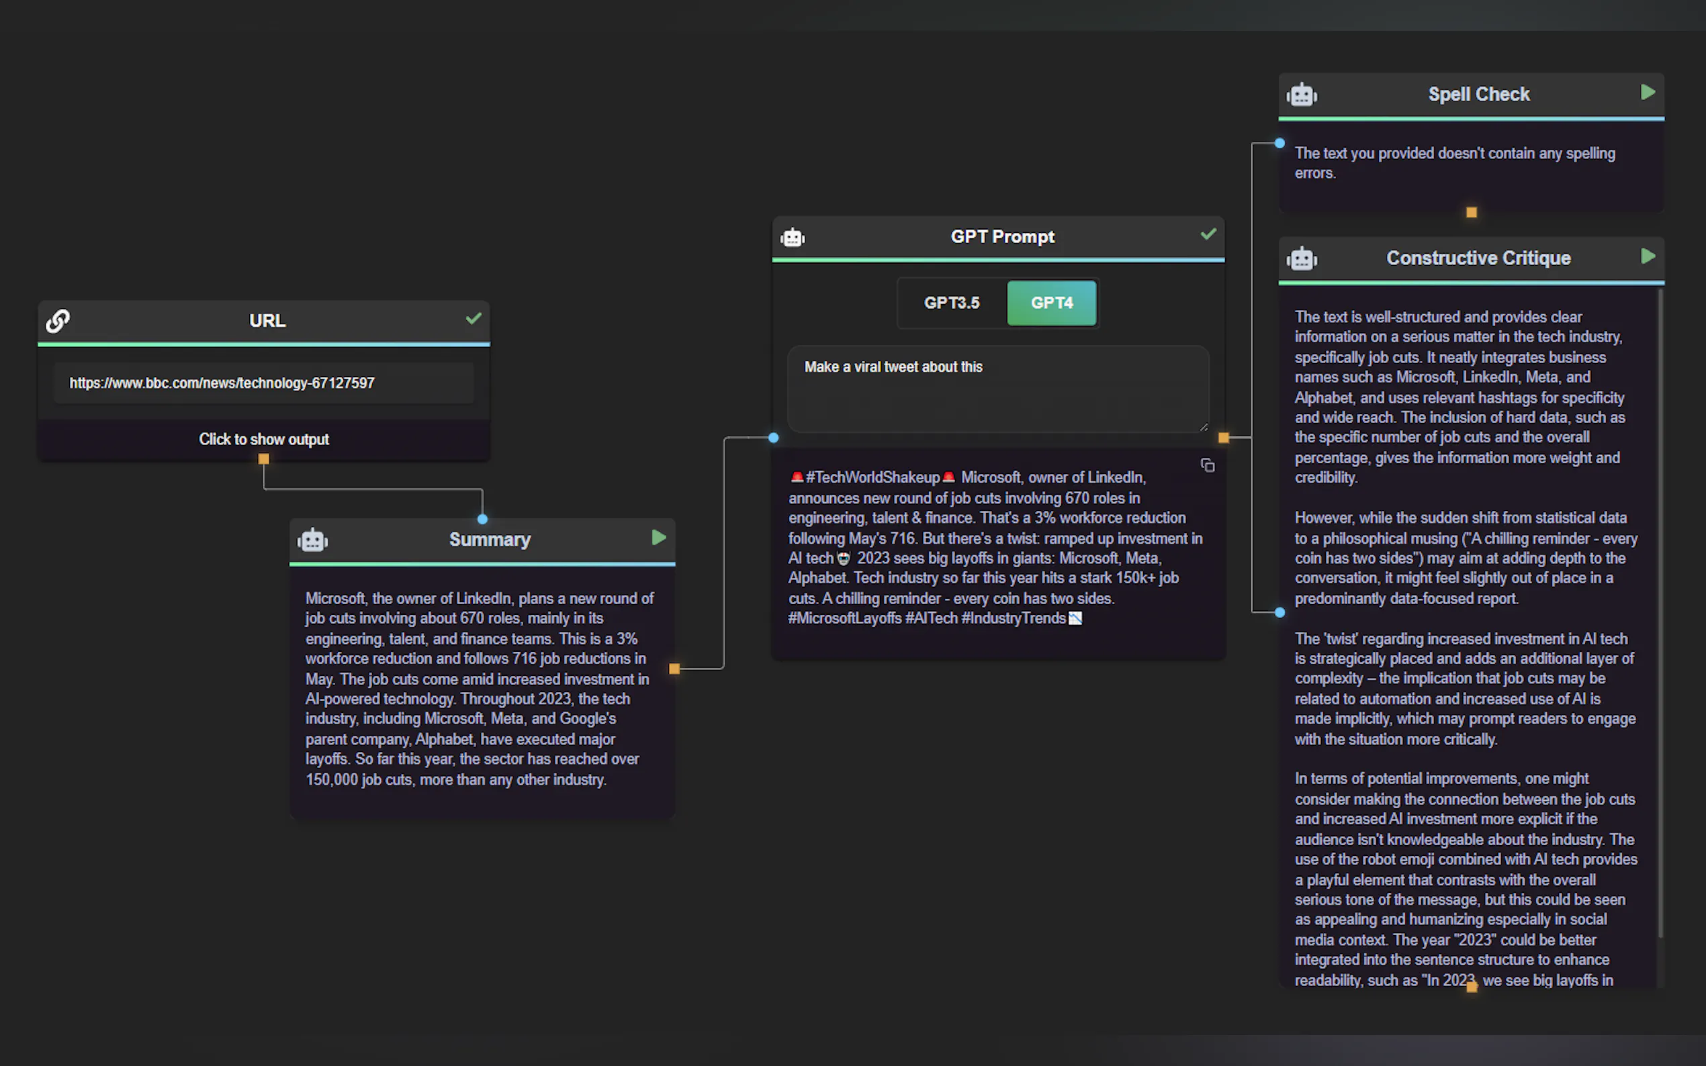Image resolution: width=1706 pixels, height=1066 pixels.
Task: Click the chain link icon on the URL node
Action: pos(58,321)
